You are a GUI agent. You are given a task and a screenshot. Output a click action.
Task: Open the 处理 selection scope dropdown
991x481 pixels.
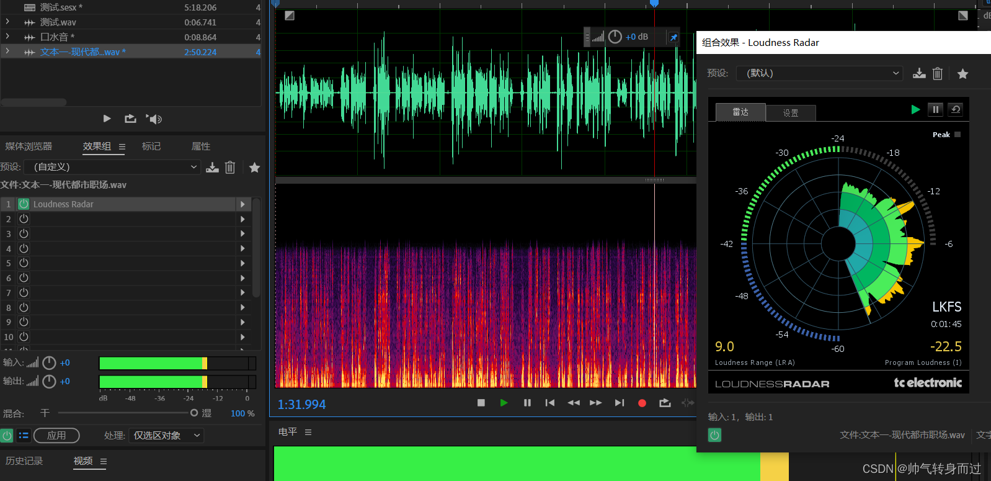(x=167, y=436)
